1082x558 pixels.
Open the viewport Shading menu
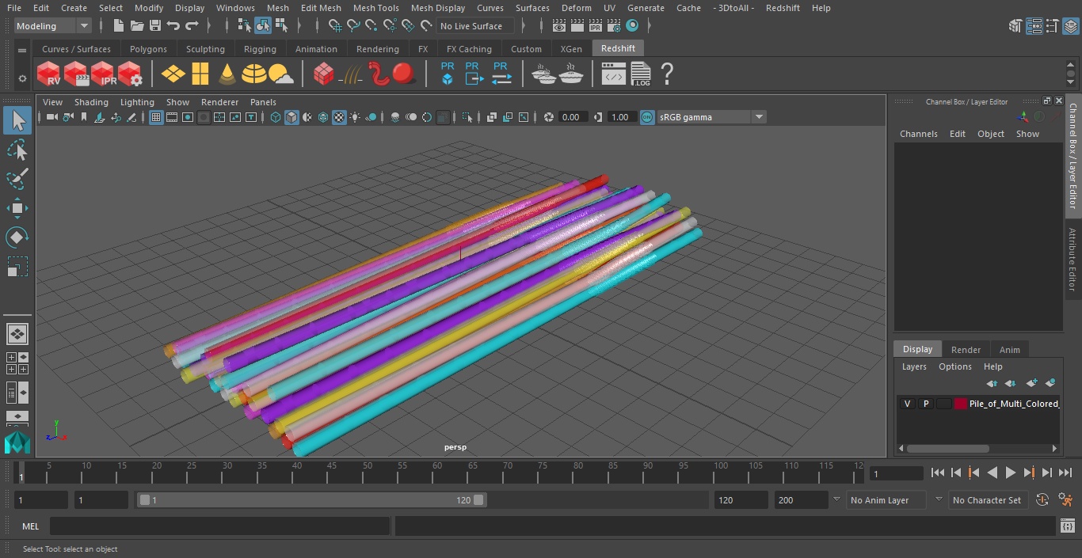click(91, 102)
